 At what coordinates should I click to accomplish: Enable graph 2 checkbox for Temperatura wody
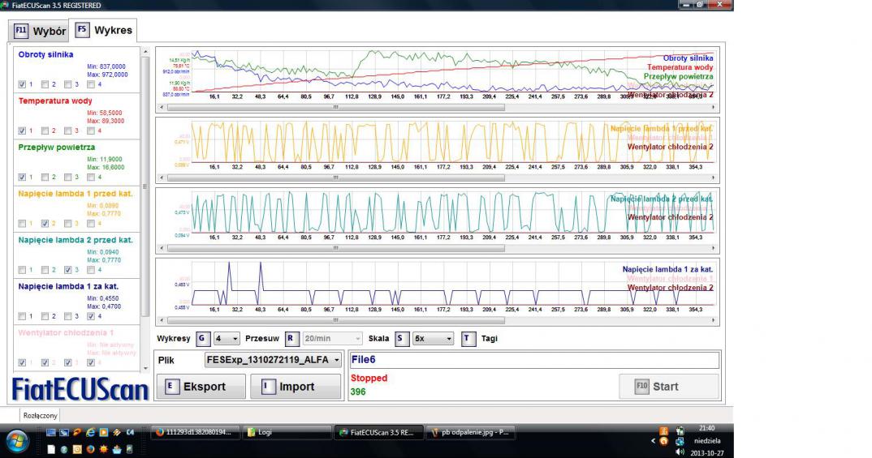click(x=45, y=131)
